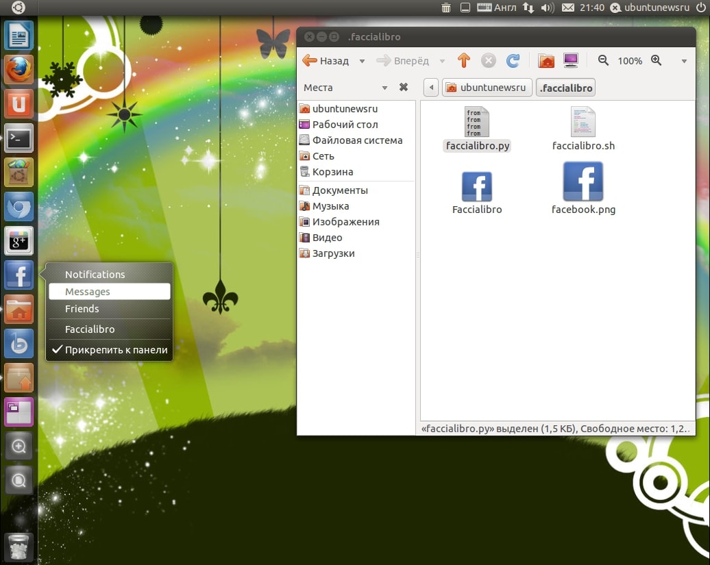710x565 pixels.
Task: Open Видео bookmark in sidebar
Action: coord(356,238)
